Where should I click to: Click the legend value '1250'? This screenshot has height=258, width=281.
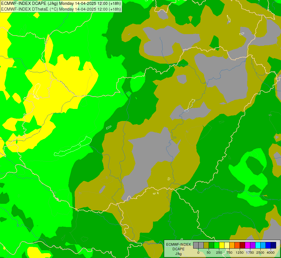[x=240, y=253]
